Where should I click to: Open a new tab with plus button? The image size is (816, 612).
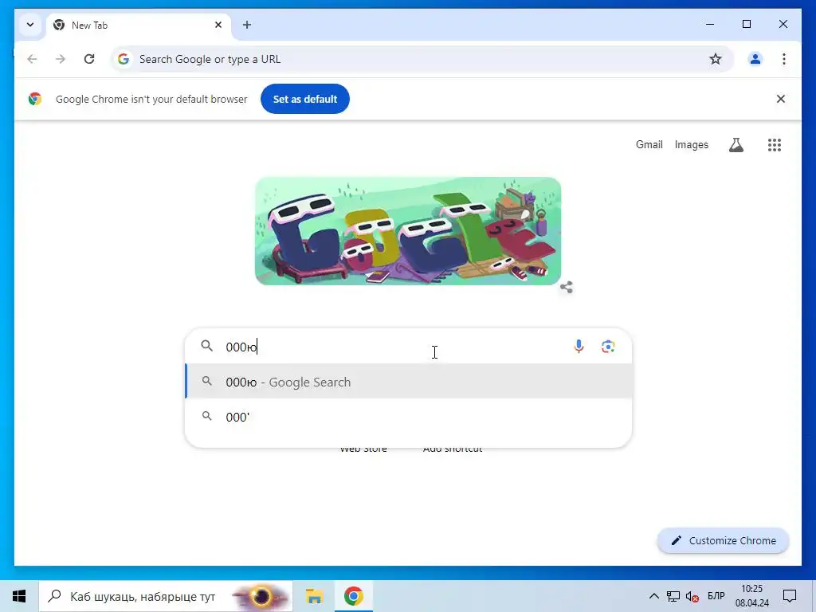(x=247, y=25)
